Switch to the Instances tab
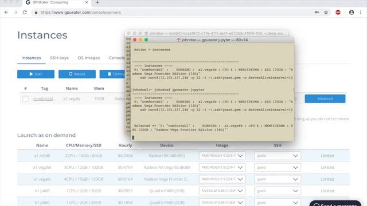 31,58
